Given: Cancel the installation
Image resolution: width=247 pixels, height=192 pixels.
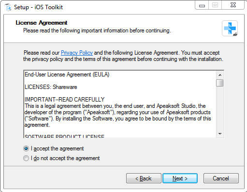Looking at the screenshot, I should (221, 178).
